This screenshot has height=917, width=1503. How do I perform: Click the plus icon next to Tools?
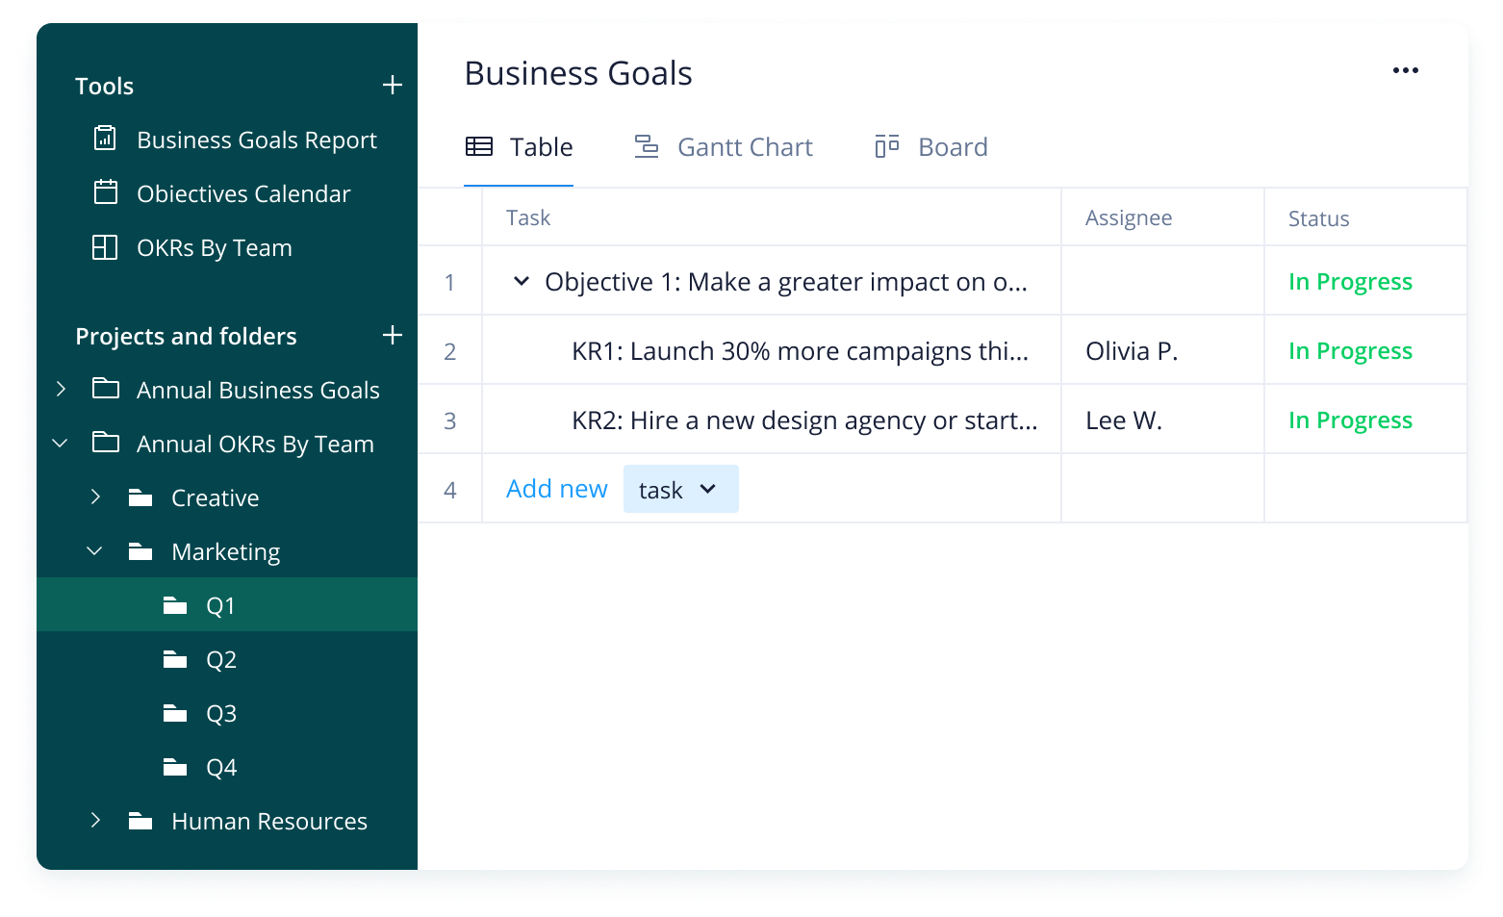[x=392, y=86]
